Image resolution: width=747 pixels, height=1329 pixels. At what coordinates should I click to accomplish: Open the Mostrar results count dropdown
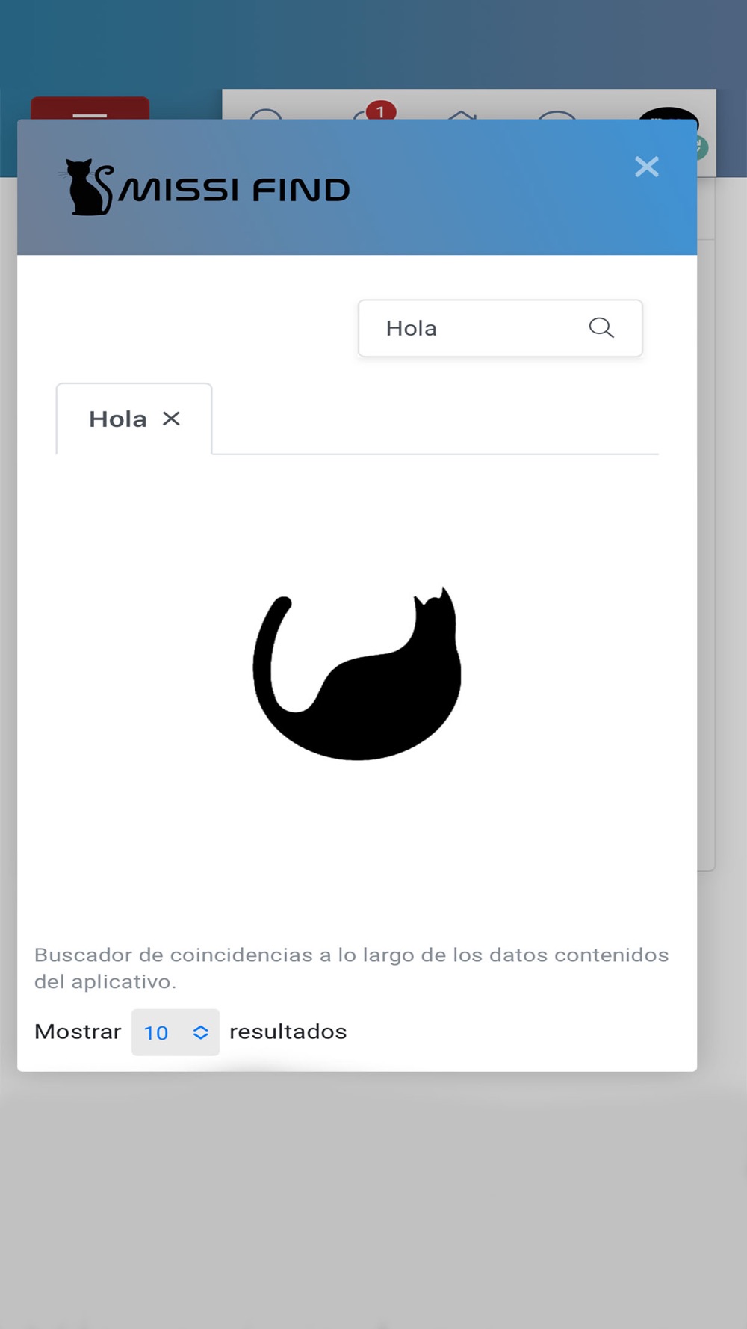coord(176,1032)
